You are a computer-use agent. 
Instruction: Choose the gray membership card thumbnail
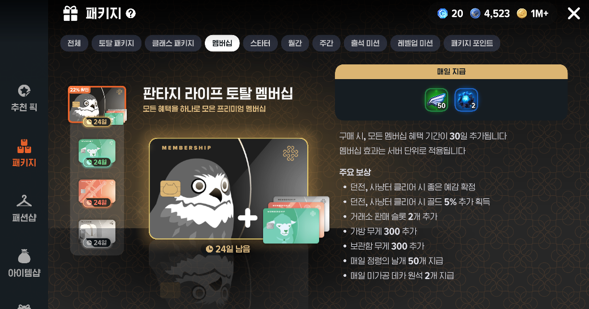click(x=97, y=233)
